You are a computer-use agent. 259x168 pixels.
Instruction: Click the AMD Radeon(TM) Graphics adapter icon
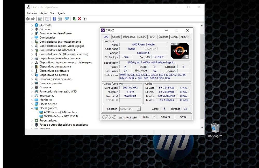(x=41, y=112)
